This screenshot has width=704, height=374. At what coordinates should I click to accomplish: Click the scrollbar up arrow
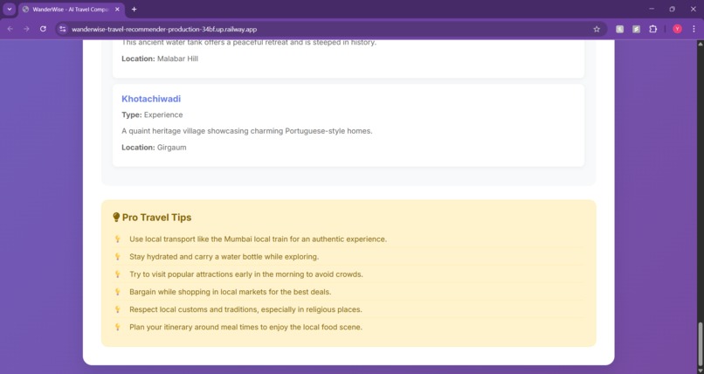700,44
